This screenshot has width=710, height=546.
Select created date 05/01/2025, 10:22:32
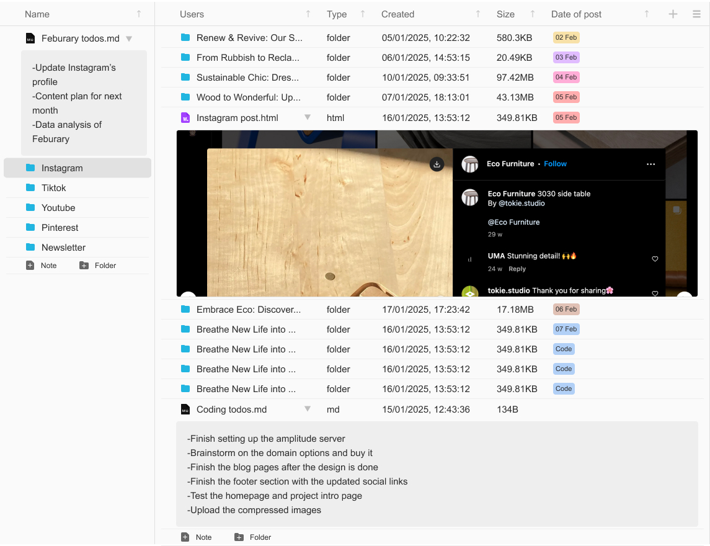click(x=425, y=38)
